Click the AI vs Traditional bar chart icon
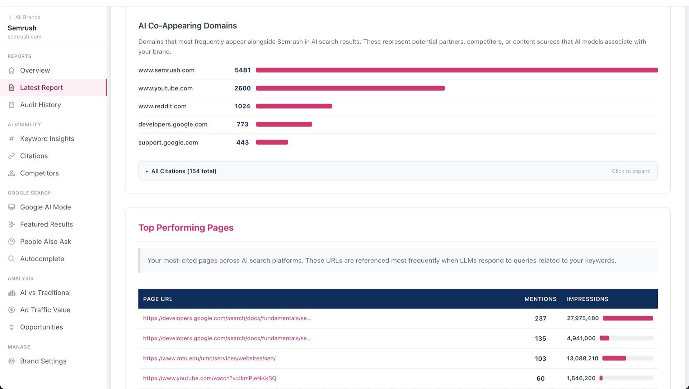 pos(11,293)
